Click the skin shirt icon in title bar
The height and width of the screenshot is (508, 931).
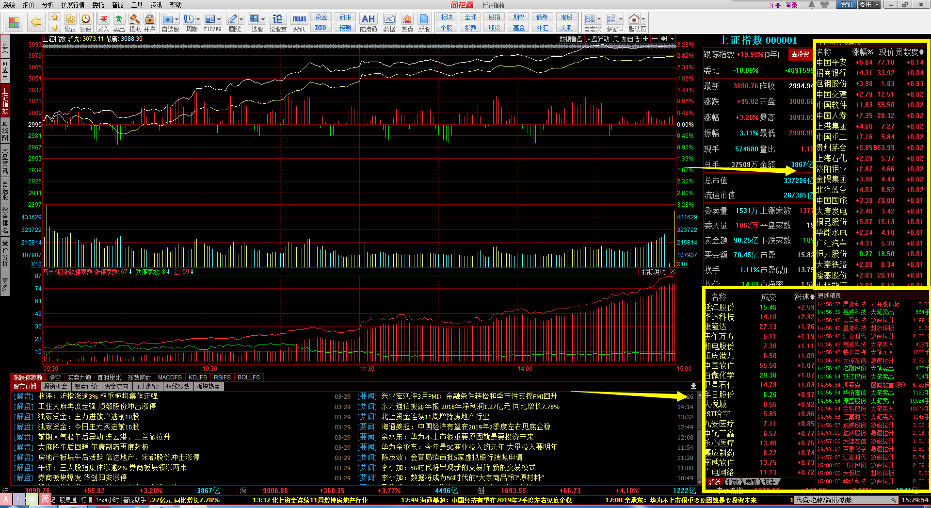(x=825, y=5)
